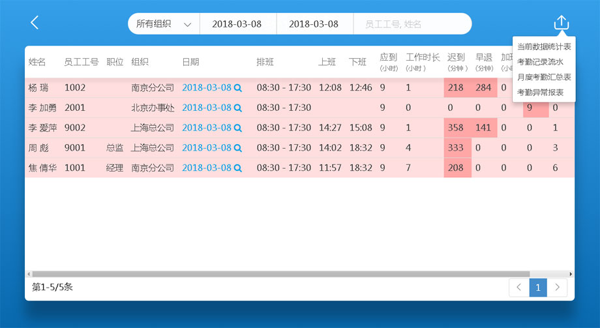Click magnifier icon in 李加勇's date cell
Viewport: 600px width, 328px height.
coord(238,108)
